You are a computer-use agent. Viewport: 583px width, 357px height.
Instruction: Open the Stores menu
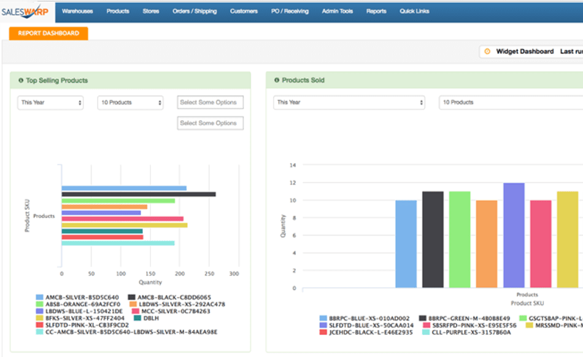[150, 11]
